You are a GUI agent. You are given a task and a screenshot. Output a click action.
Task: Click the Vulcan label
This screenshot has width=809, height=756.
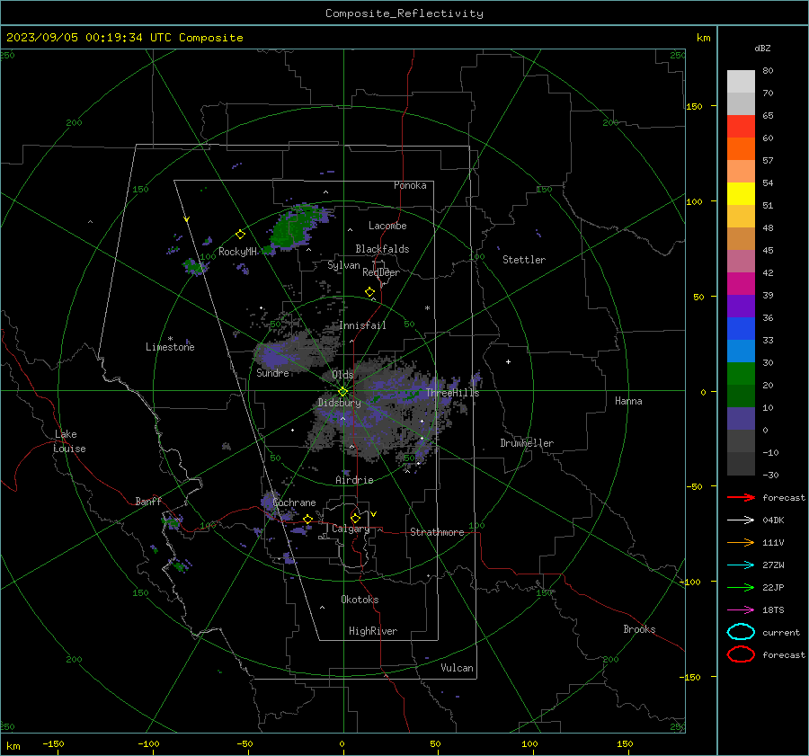[457, 667]
